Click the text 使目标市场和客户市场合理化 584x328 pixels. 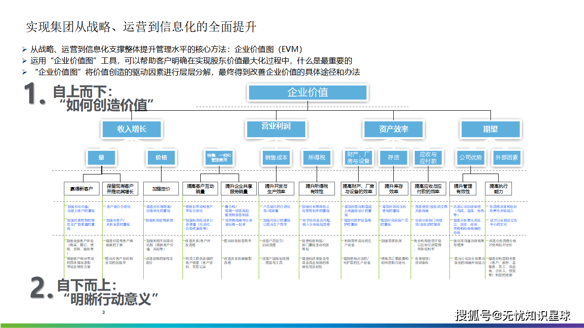pyautogui.click(x=198, y=209)
